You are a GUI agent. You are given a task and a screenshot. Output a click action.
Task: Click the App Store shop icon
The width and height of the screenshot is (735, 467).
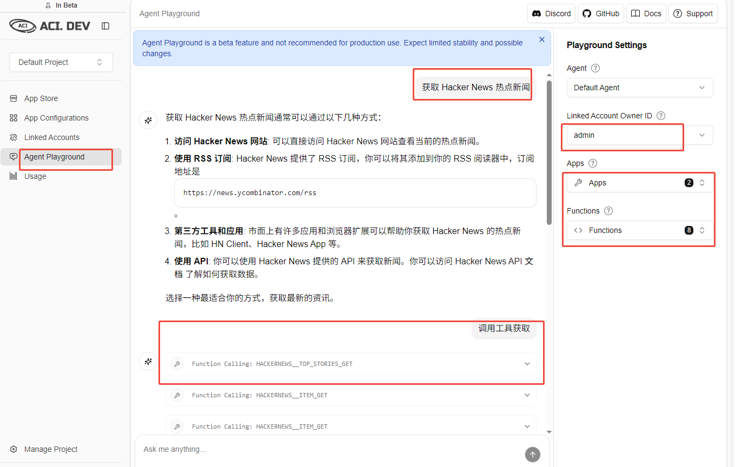(14, 98)
